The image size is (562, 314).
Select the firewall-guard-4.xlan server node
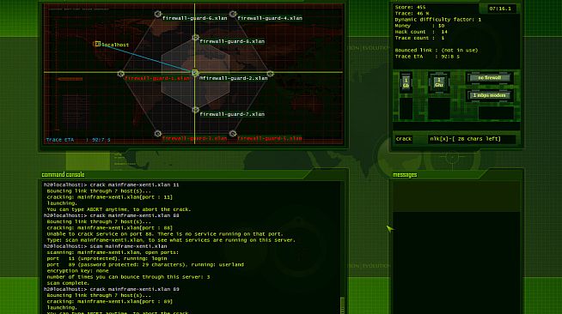[233, 14]
